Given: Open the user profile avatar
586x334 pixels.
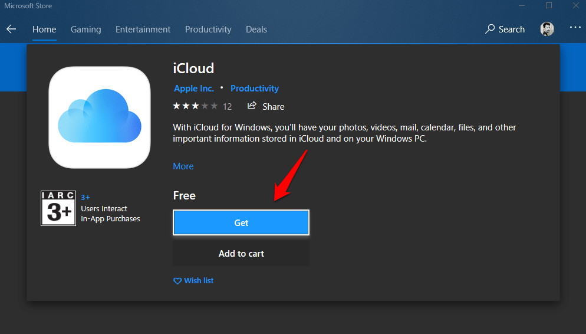Looking at the screenshot, I should (x=547, y=29).
